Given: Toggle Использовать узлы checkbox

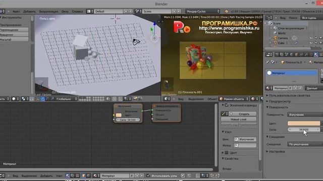Looking at the screenshot, I should pyautogui.click(x=148, y=175).
